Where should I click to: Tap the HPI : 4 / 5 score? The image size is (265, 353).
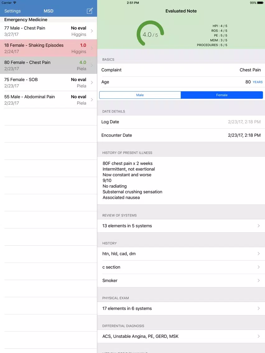tap(220, 26)
